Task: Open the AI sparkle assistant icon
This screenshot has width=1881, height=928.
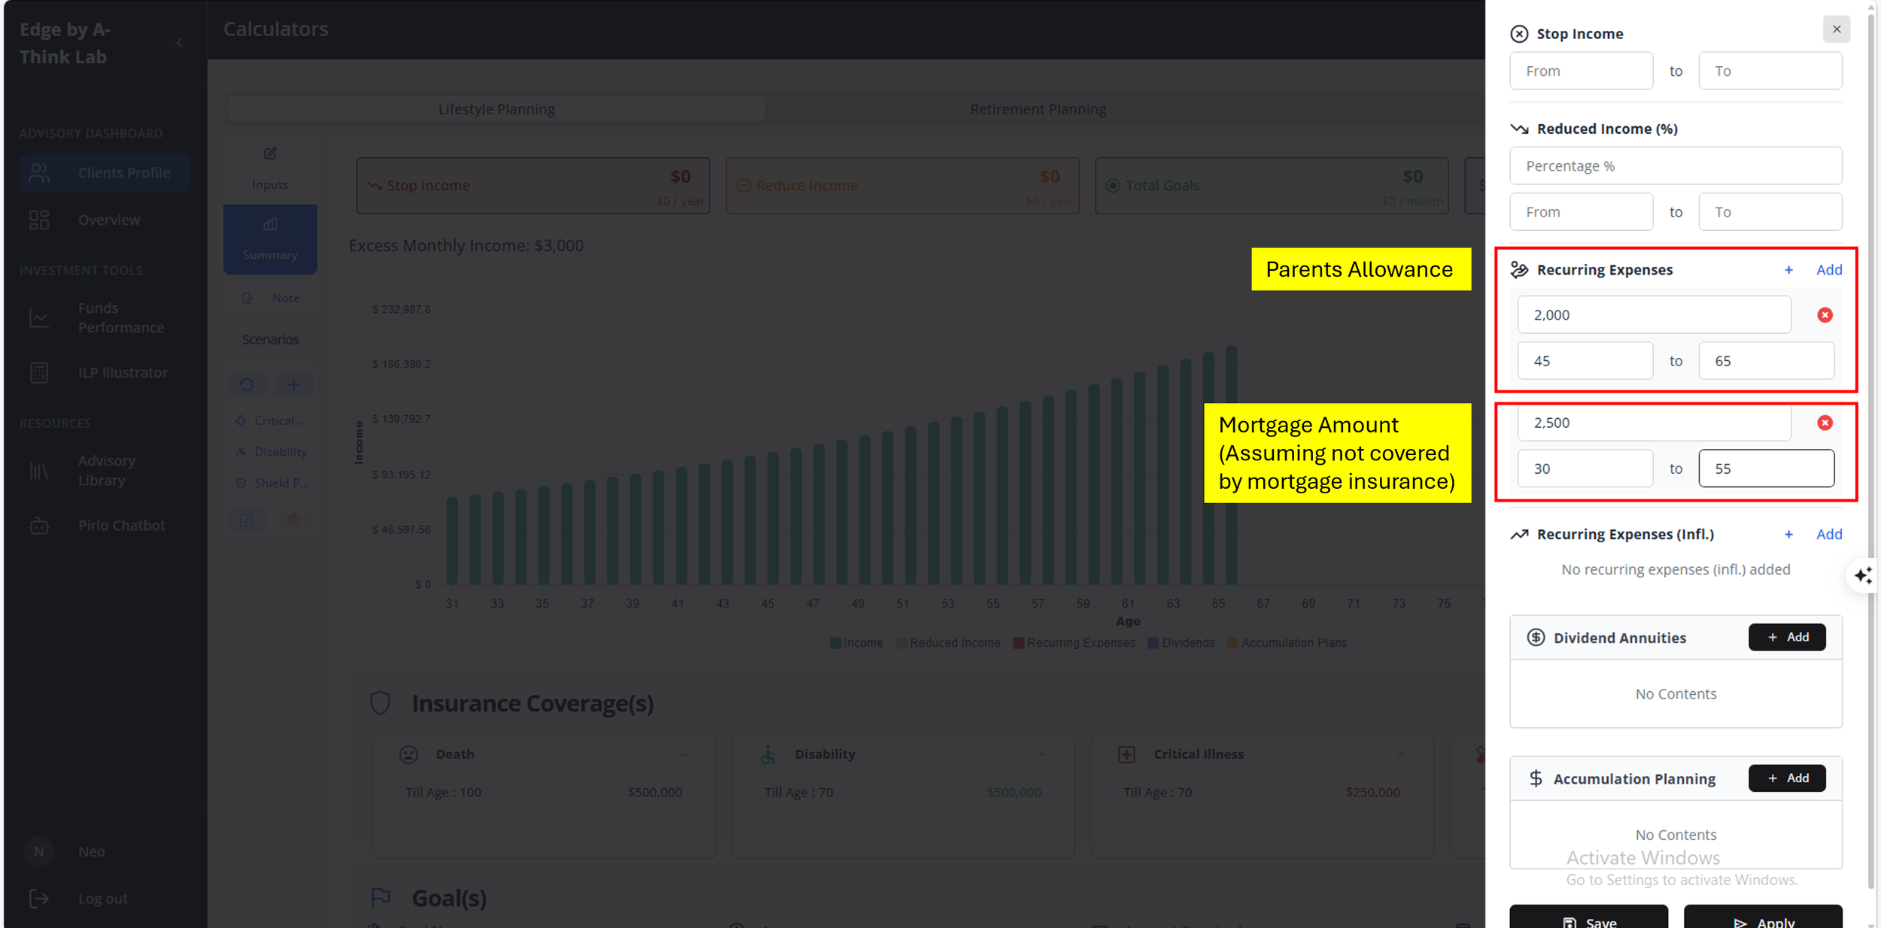Action: [x=1863, y=575]
